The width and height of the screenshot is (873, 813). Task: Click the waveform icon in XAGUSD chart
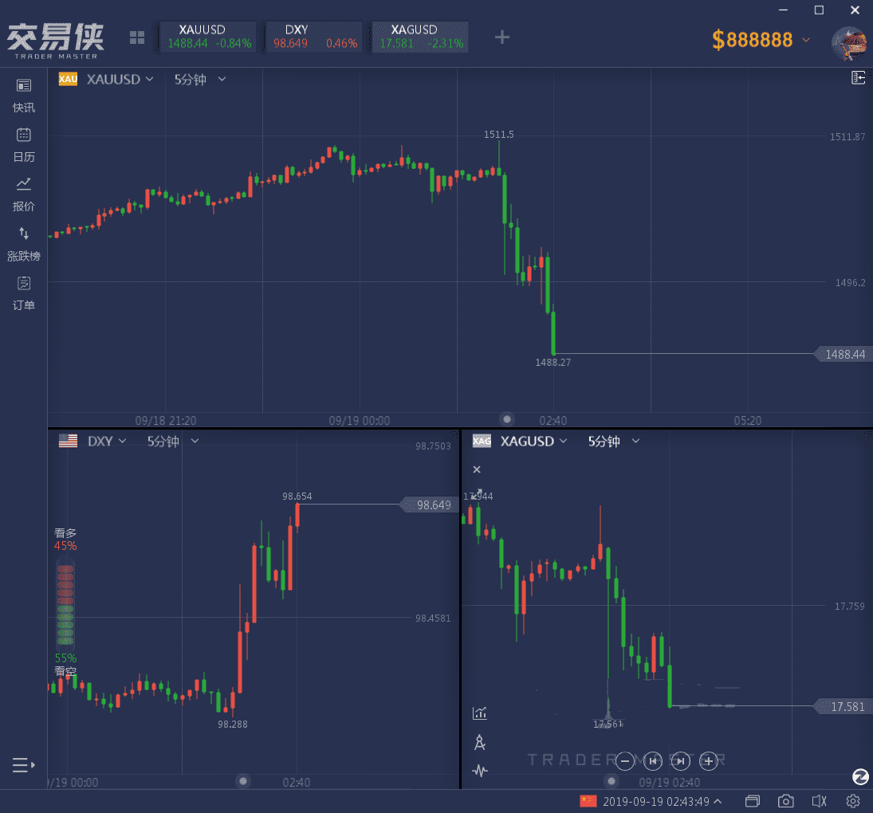480,771
